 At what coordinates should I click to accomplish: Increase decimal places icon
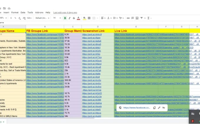[x=24, y=18]
